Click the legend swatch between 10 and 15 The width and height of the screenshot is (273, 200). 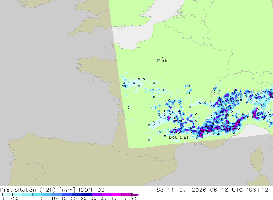57,195
